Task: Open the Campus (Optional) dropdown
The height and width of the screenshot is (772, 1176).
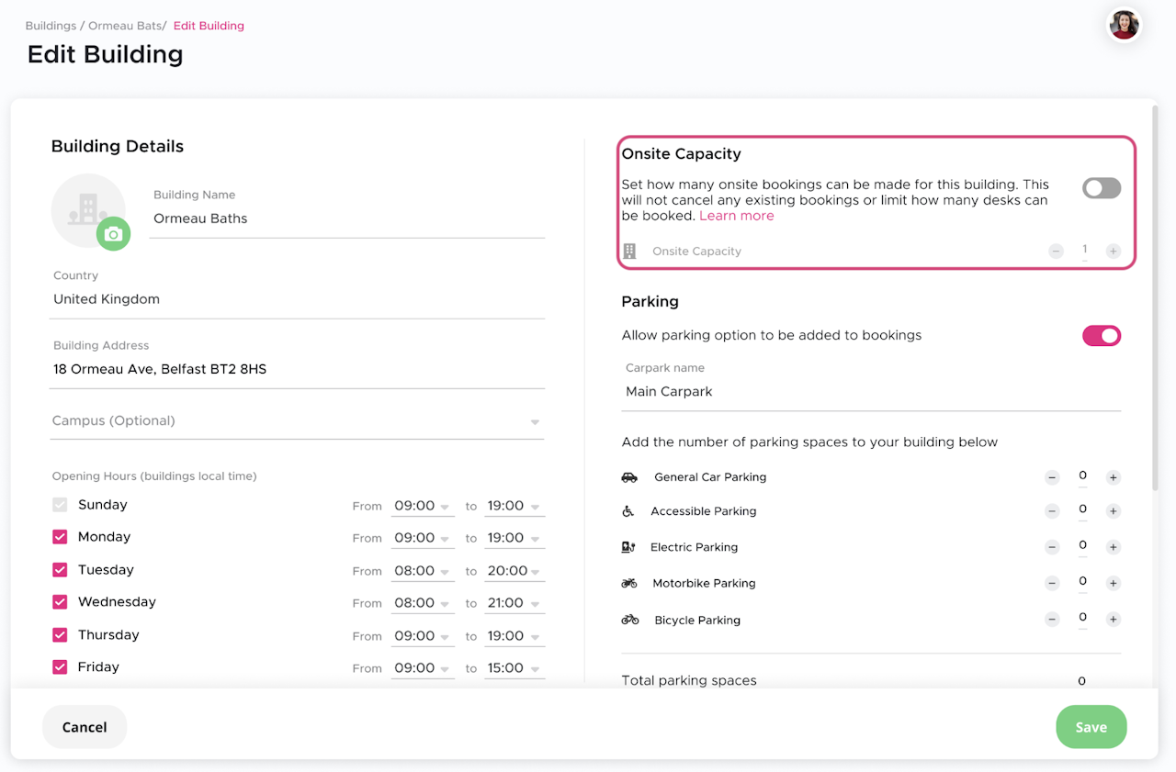Action: 297,421
